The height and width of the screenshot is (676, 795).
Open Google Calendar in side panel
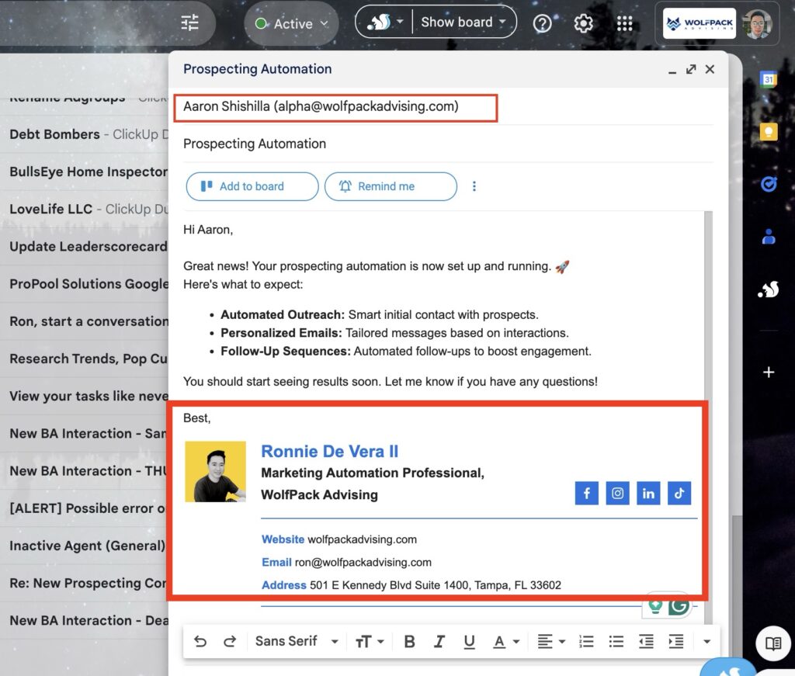[769, 79]
